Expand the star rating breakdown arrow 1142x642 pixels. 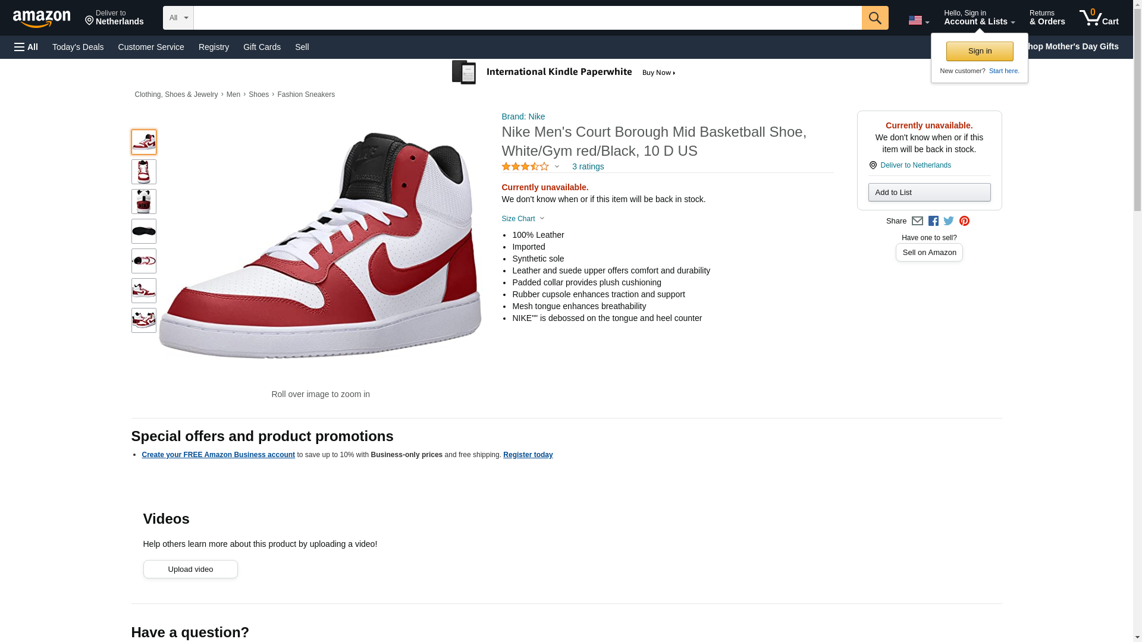pyautogui.click(x=557, y=167)
